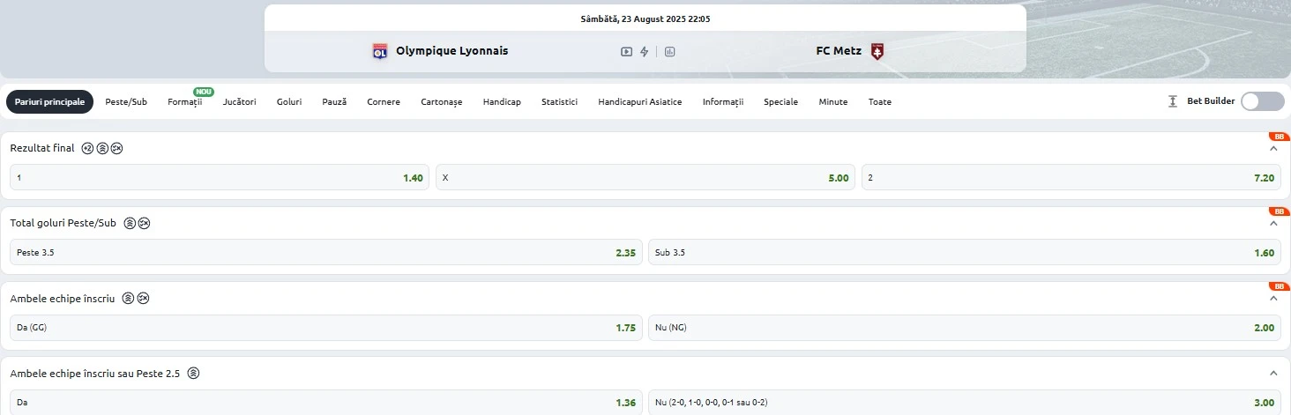
Task: Collapse Ambele echipe înscriu sau Peste 2.5 section
Action: (1273, 373)
